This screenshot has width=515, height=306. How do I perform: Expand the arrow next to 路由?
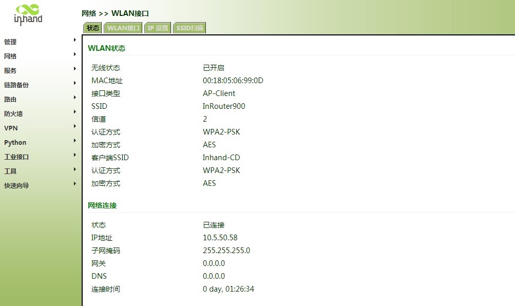point(75,99)
